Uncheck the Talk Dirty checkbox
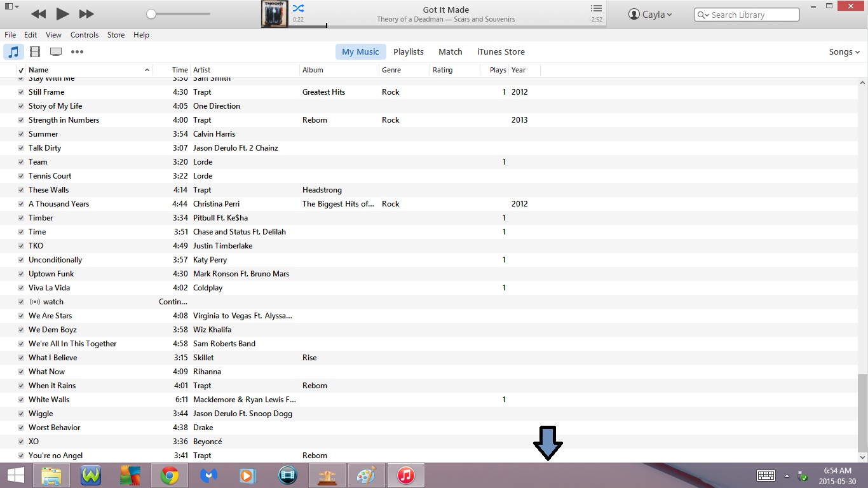The image size is (868, 488). [x=21, y=148]
